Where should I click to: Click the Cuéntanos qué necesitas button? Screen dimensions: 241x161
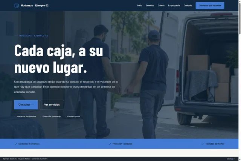click(210, 6)
